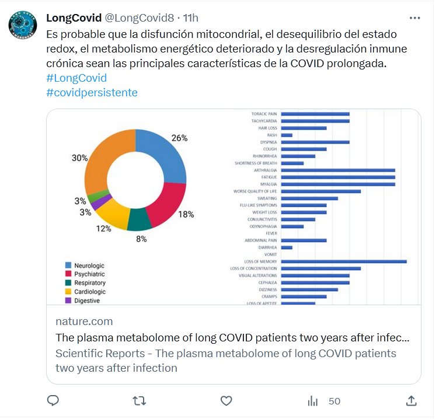Open the donut chart preview image

coord(135,180)
